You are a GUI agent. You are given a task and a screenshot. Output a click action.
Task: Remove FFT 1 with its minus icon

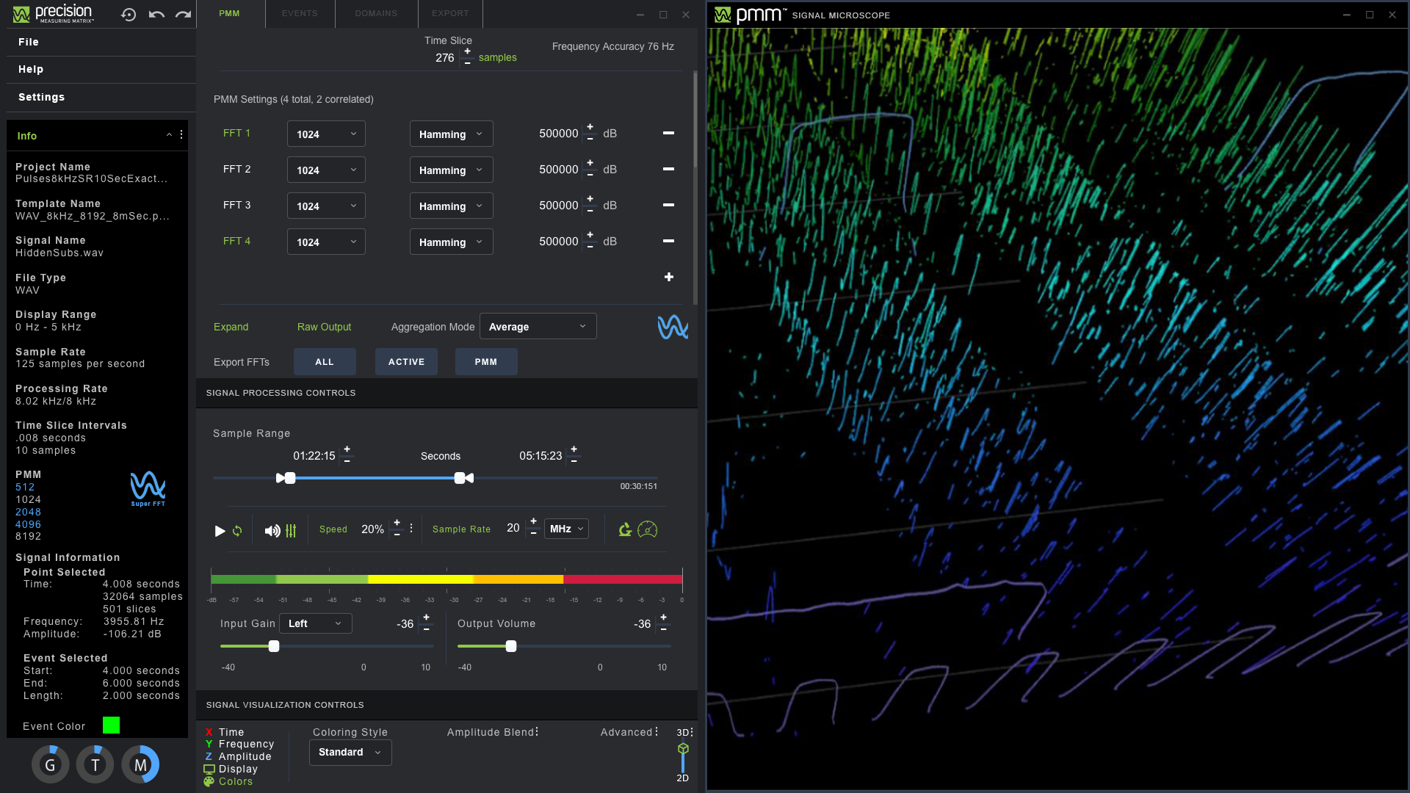tap(668, 133)
